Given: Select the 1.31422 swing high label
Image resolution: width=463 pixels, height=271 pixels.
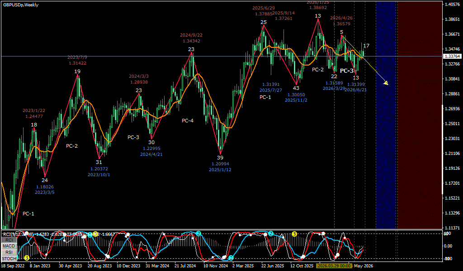Looking at the screenshot, I should 78,63.
